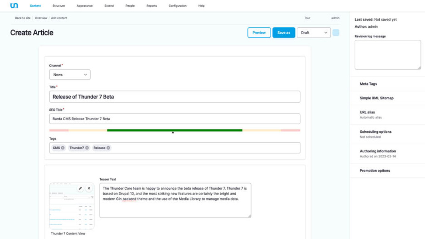425x239 pixels.
Task: Click into the Revision log message box
Action: 387,55
